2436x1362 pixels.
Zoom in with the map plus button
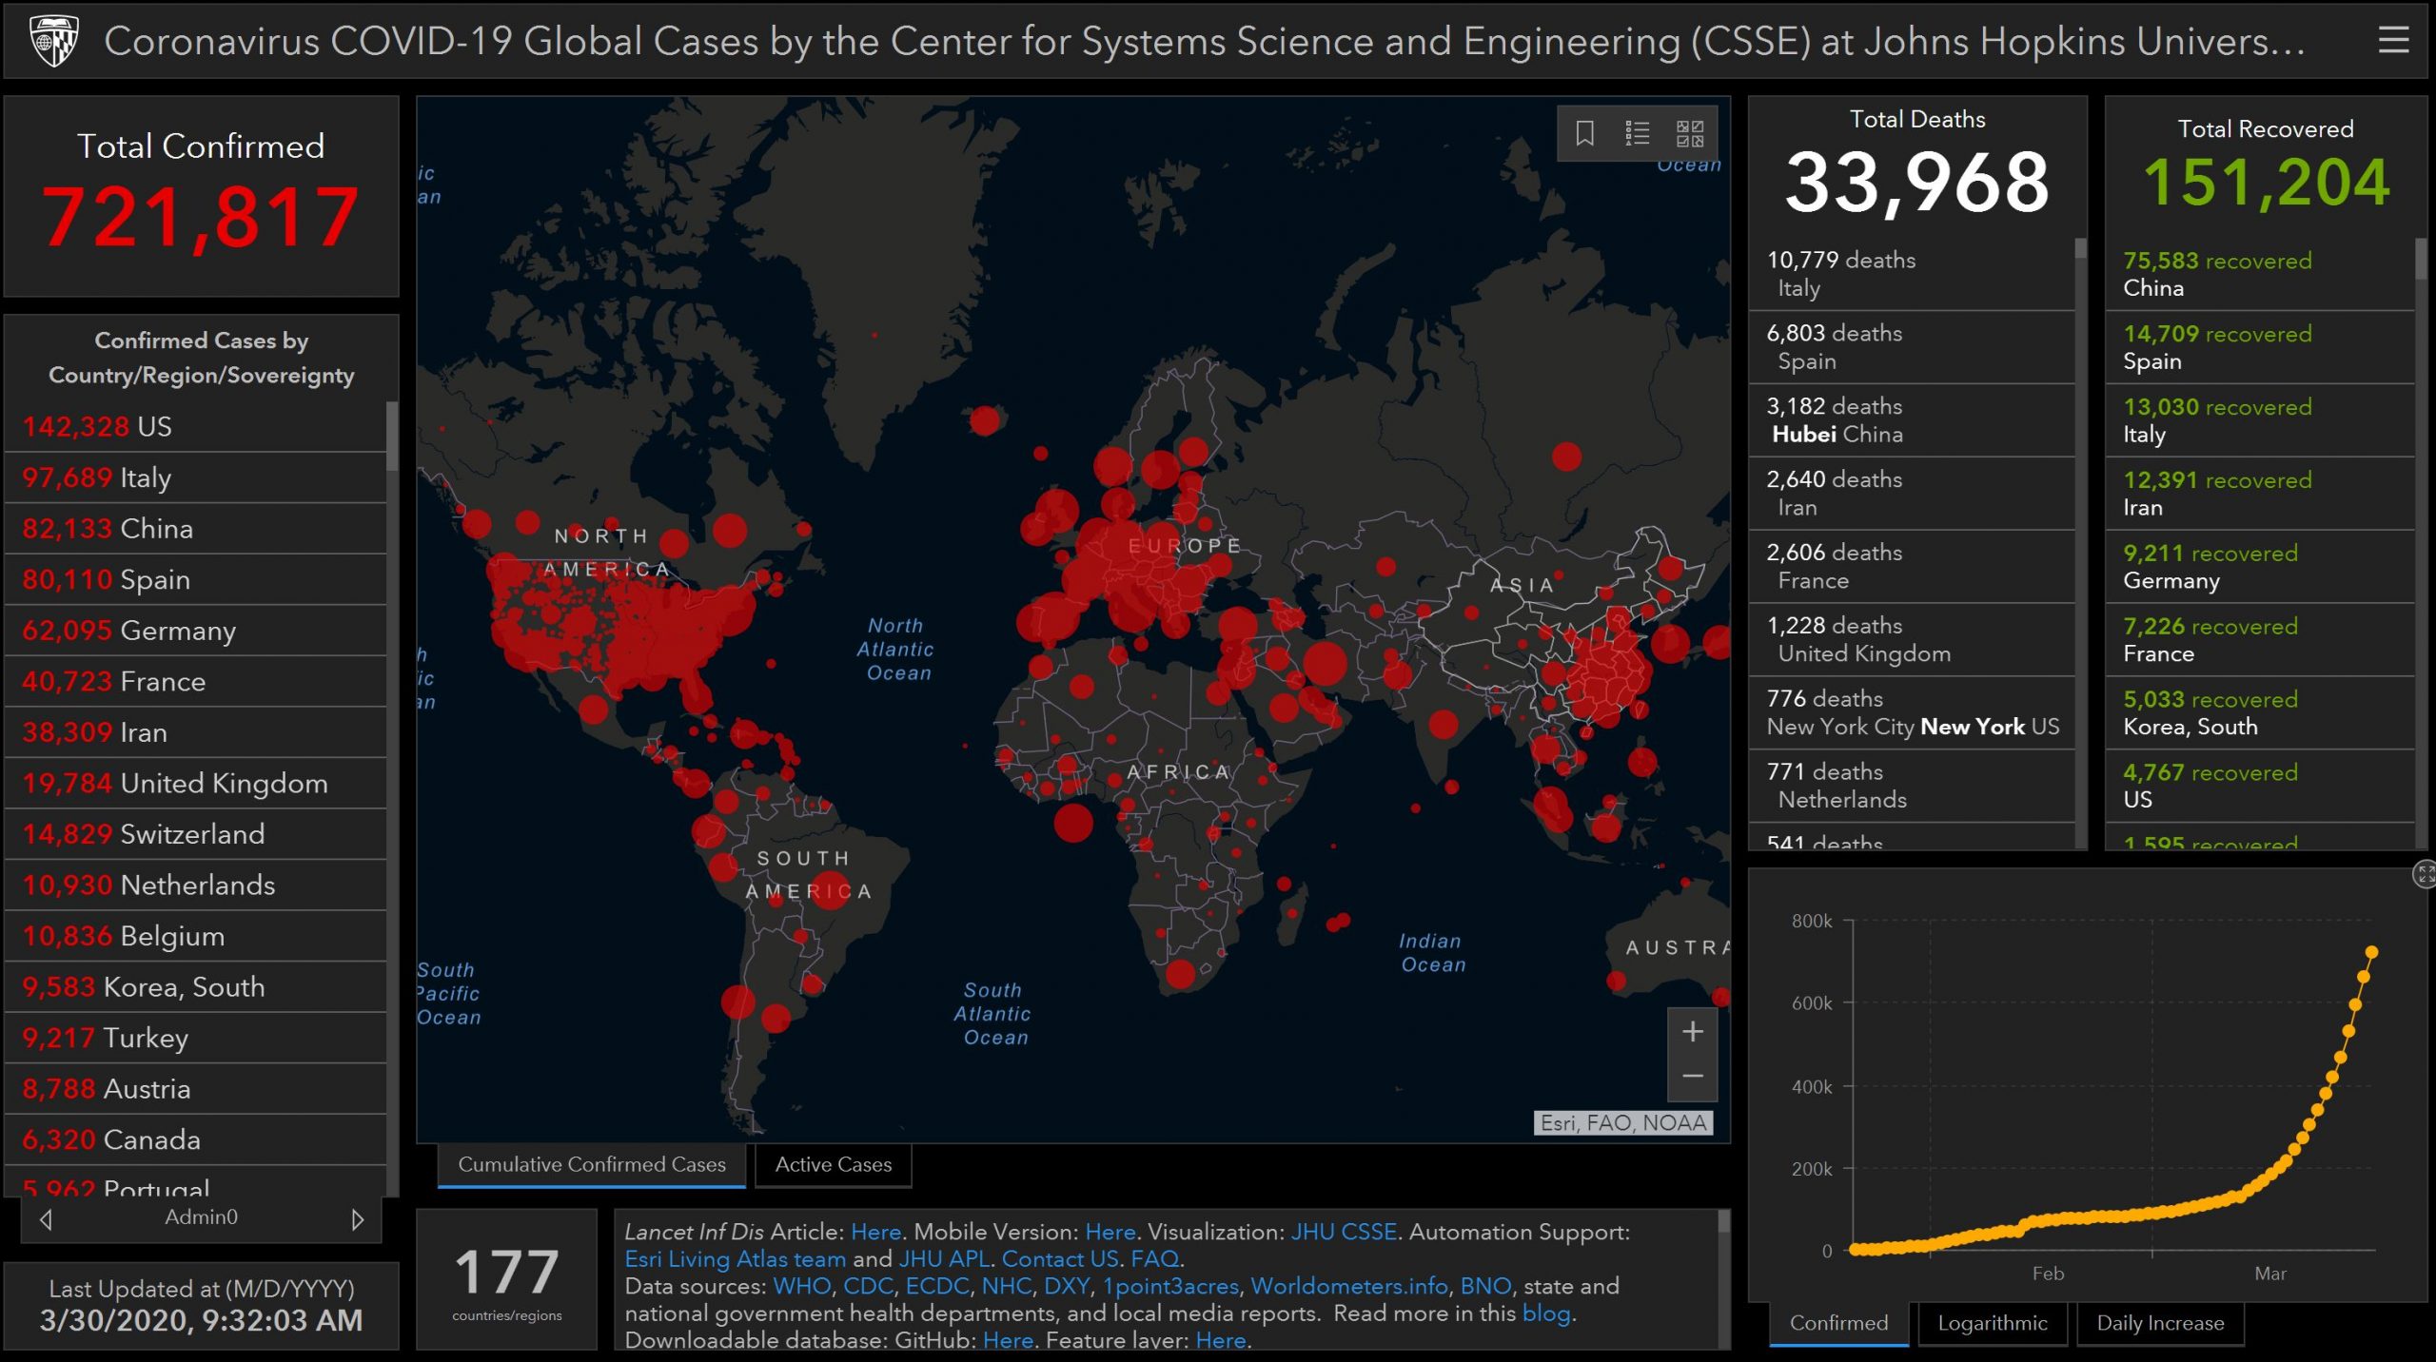click(1692, 1032)
